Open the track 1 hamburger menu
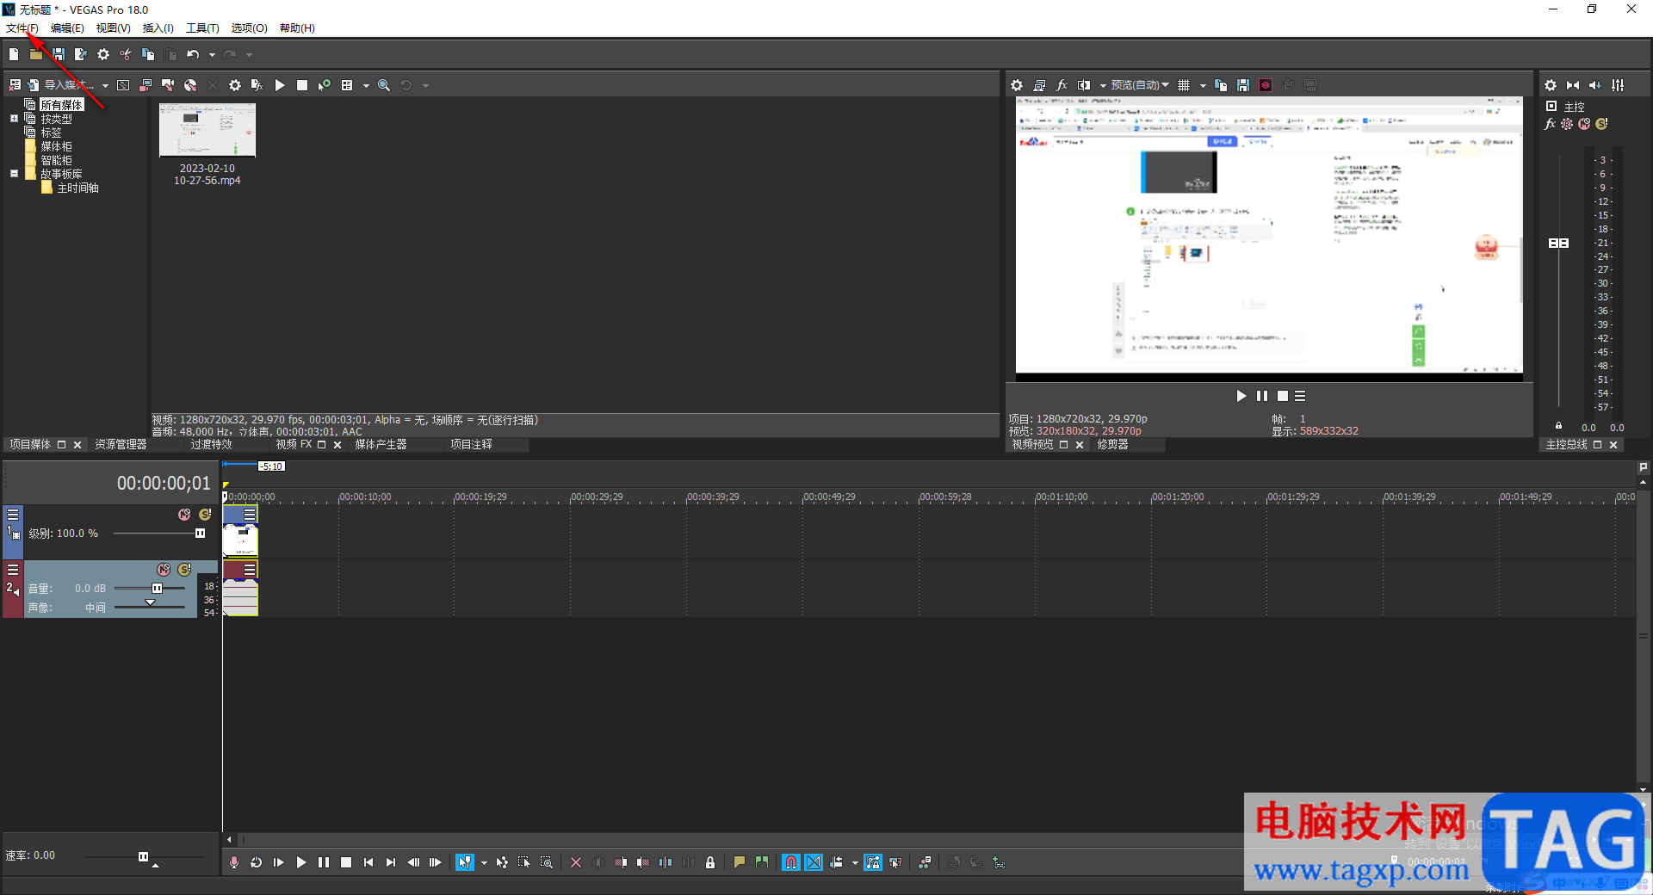This screenshot has height=895, width=1653. 13,515
